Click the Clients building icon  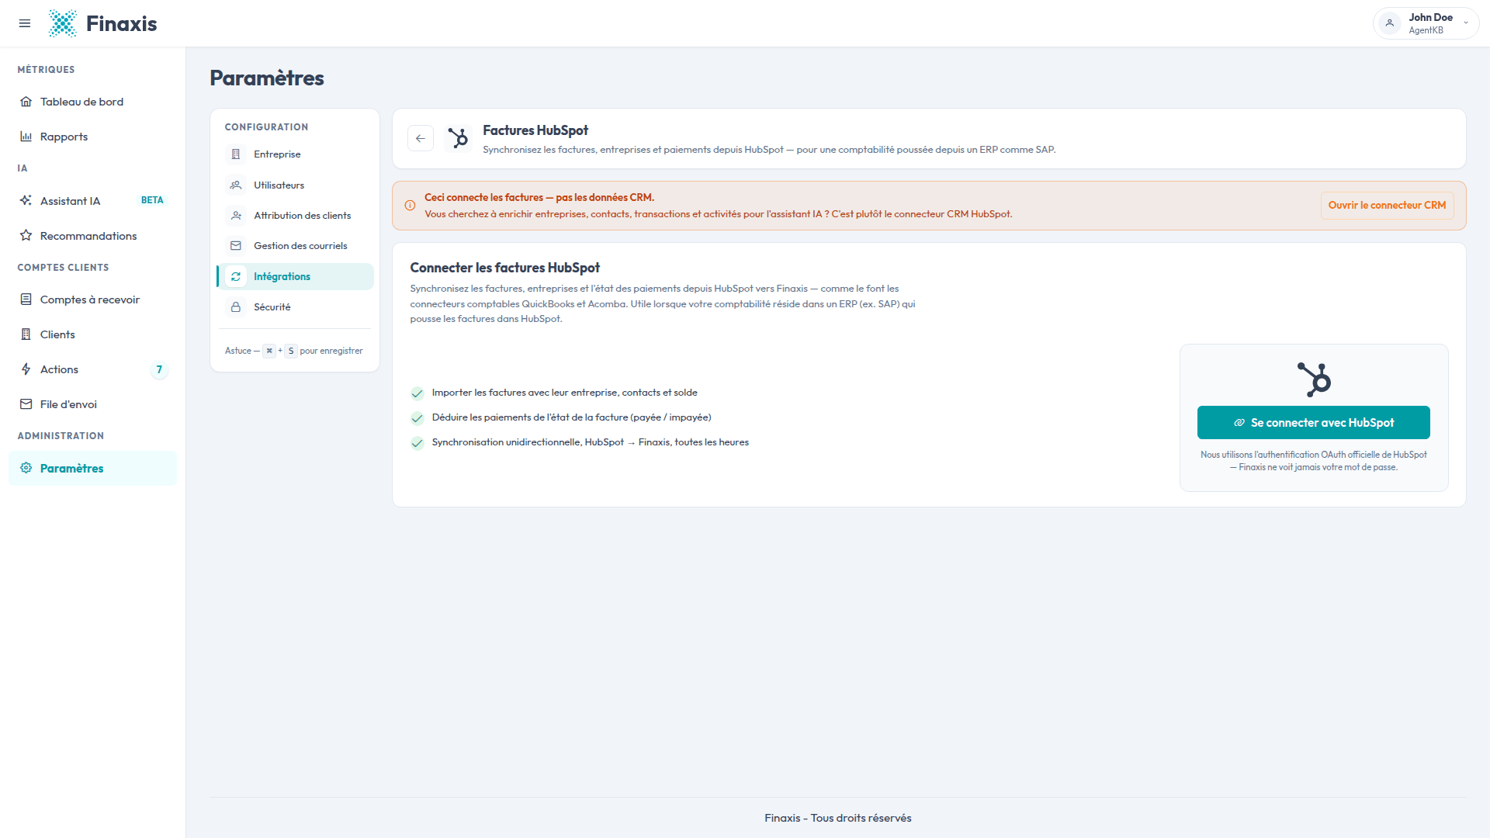coord(26,334)
